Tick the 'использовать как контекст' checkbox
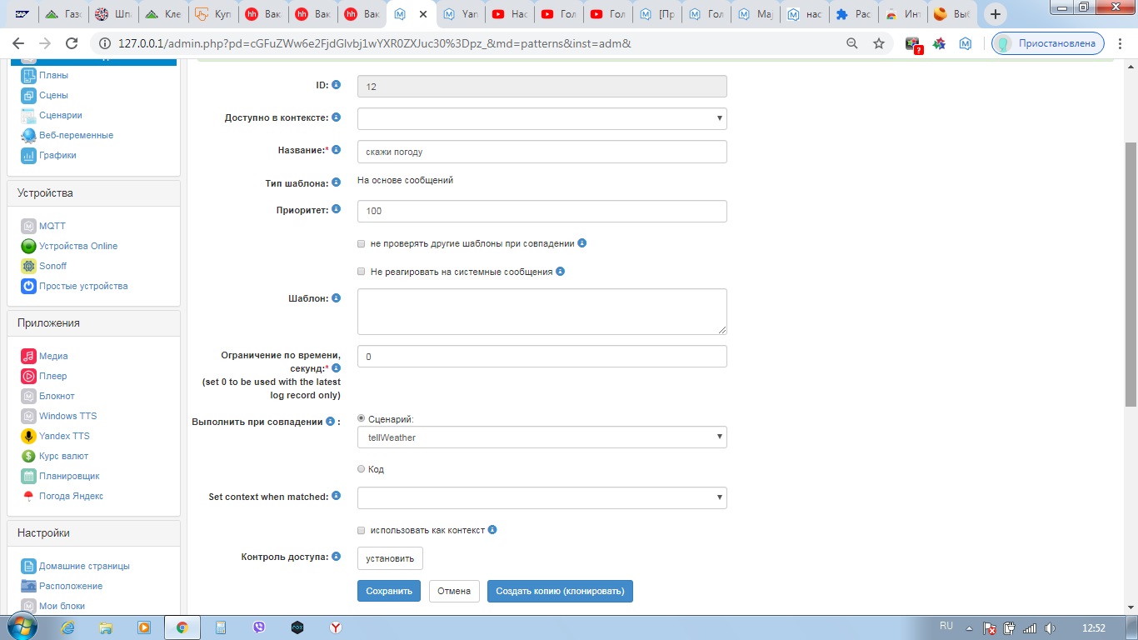Image resolution: width=1138 pixels, height=640 pixels. pos(361,530)
